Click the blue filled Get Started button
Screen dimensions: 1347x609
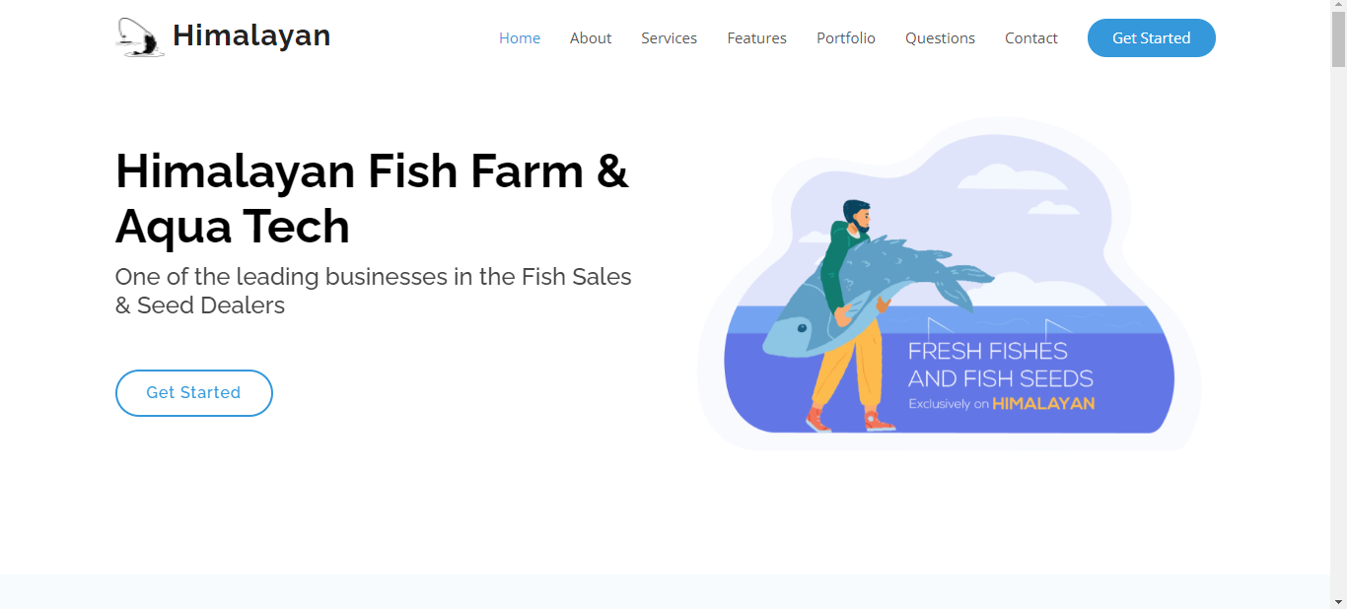coord(1152,37)
